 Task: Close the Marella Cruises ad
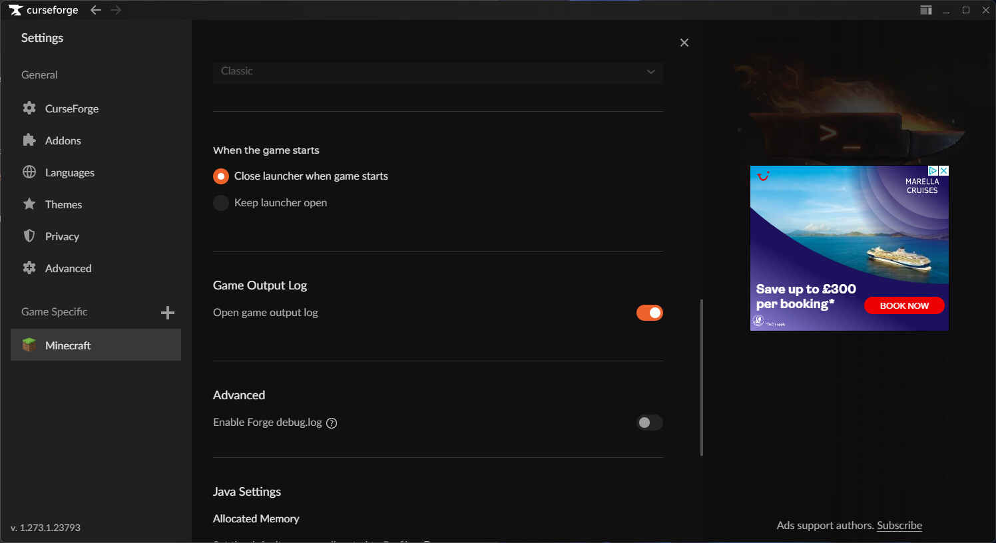[943, 171]
